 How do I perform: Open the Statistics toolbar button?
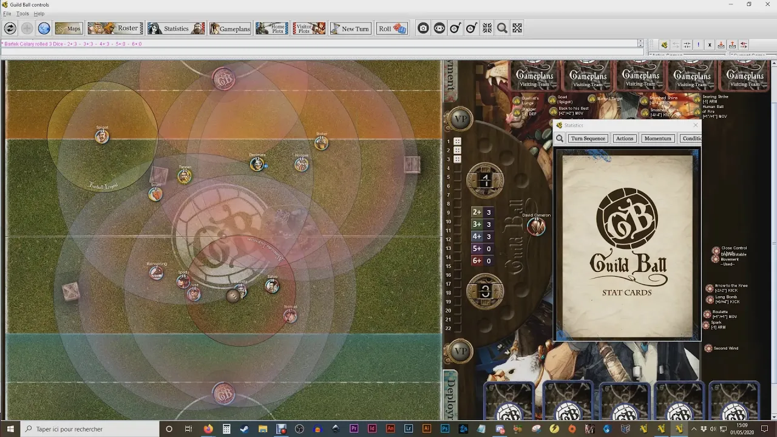pos(176,28)
